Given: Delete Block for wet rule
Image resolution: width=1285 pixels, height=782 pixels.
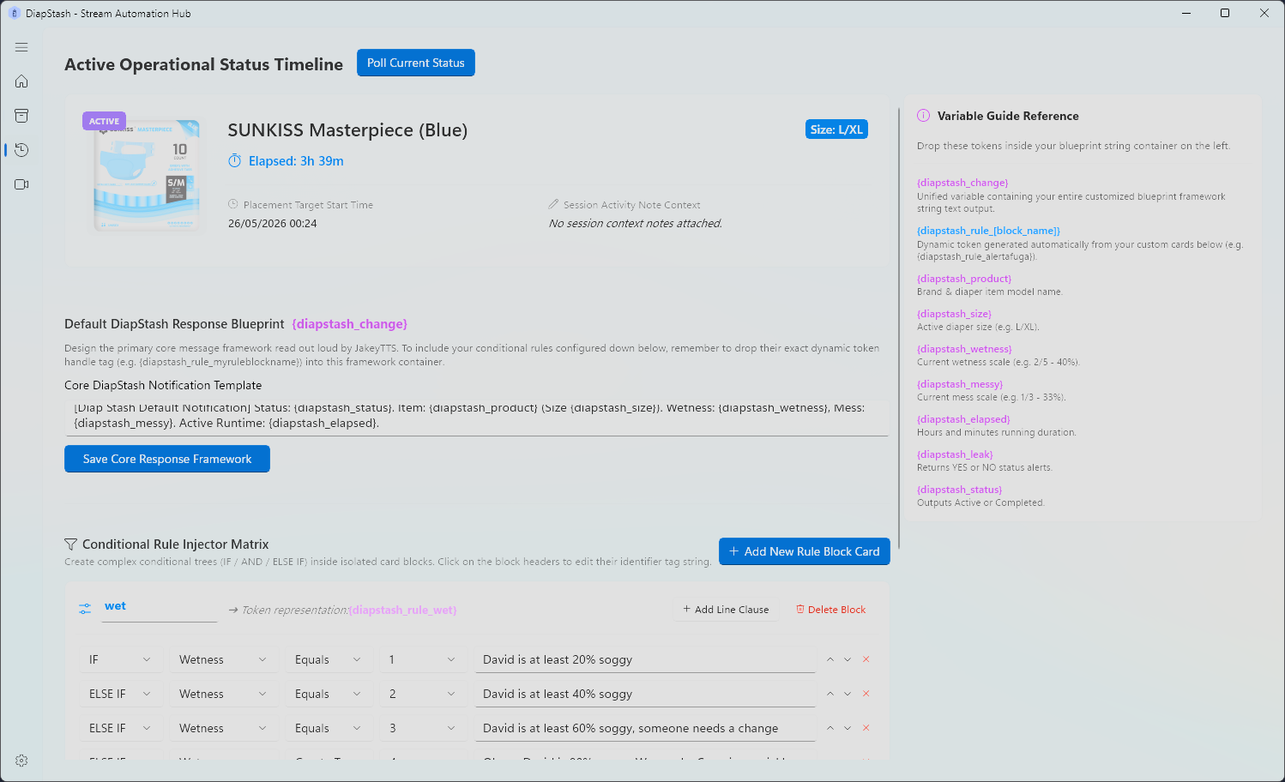Looking at the screenshot, I should (830, 610).
